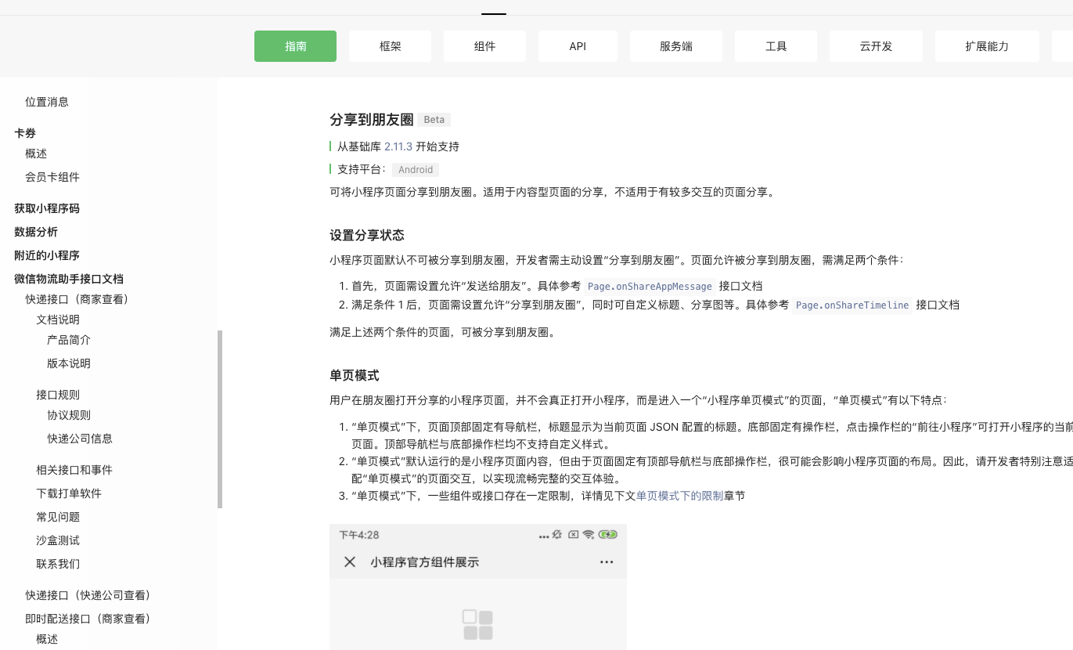Viewport: 1073px width, 650px height.
Task: Open the 框架 tab
Action: [390, 46]
